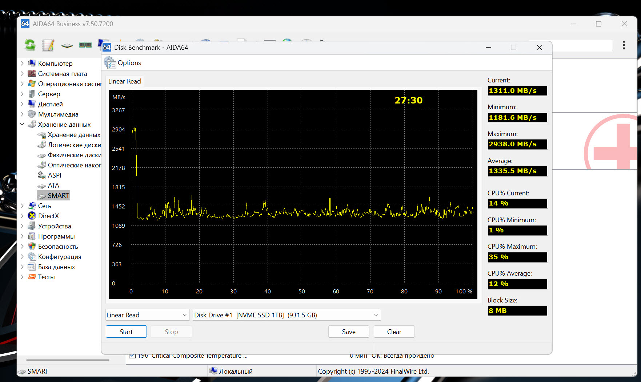Expand the База данных tree node
The image size is (641, 382).
point(22,267)
